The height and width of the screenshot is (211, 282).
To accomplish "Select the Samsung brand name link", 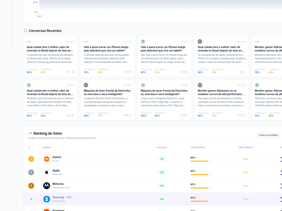I will pos(58,197).
